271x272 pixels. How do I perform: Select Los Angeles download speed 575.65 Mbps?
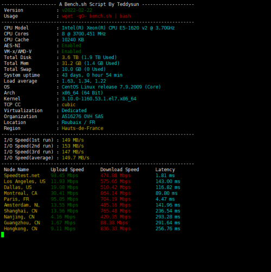click(x=115, y=182)
